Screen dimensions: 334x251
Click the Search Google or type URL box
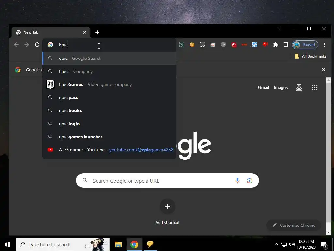[167, 180]
